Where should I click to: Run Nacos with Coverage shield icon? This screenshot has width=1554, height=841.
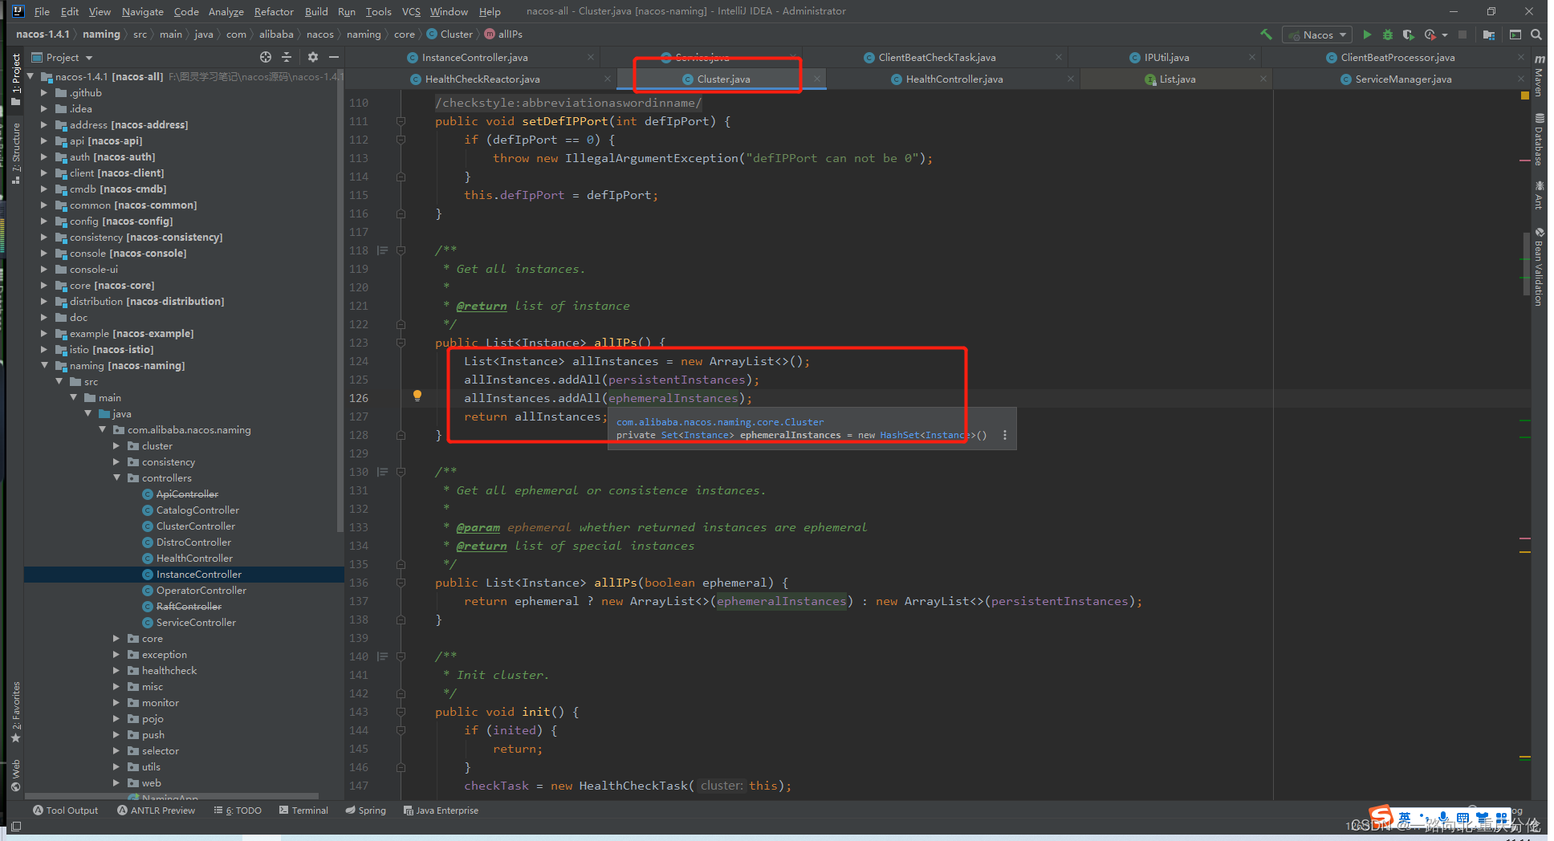pos(1408,35)
